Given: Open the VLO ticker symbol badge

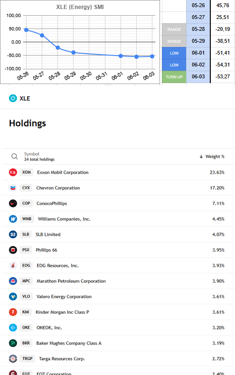Looking at the screenshot, I should (x=26, y=297).
